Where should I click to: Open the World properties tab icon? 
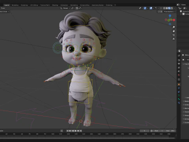[179, 75]
